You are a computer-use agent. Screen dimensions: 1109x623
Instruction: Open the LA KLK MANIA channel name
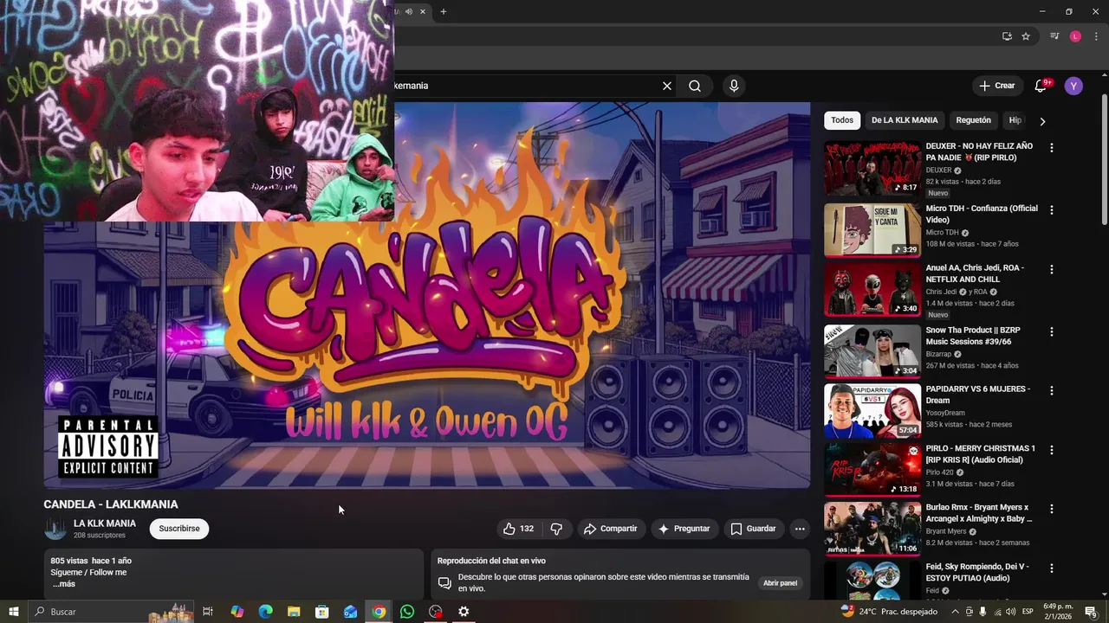pos(105,523)
